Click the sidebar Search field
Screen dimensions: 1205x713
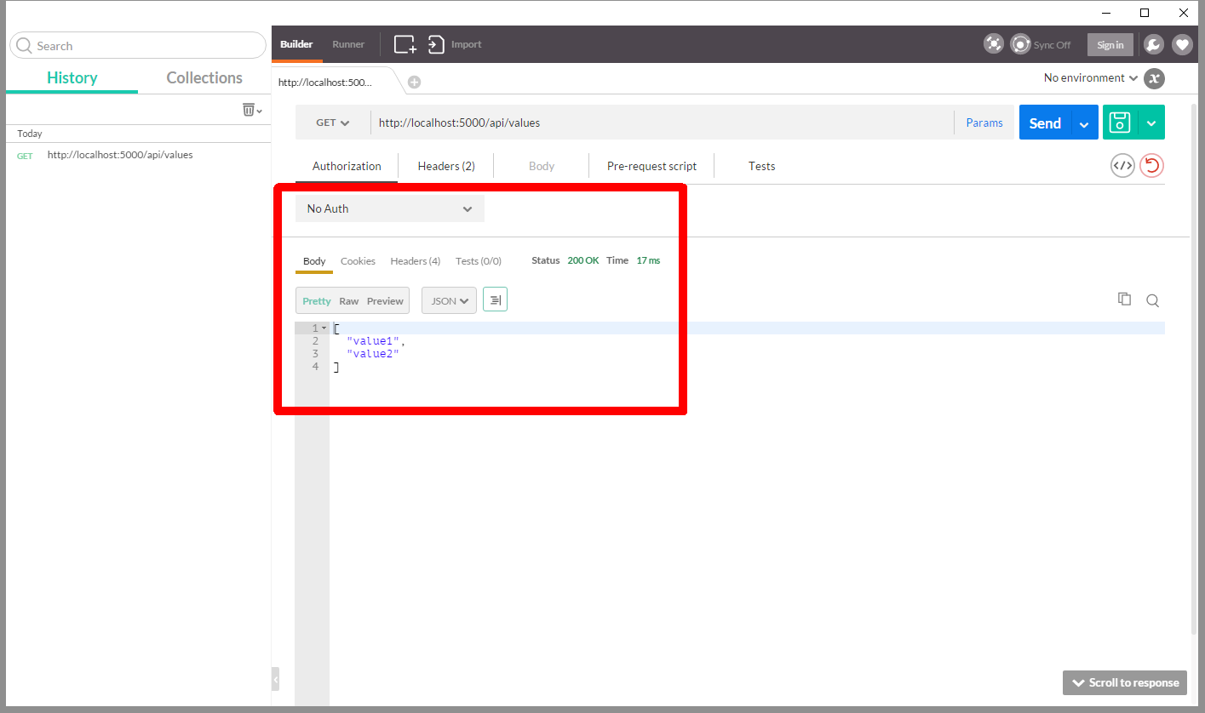pos(137,46)
